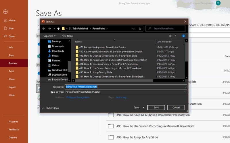
Task: Go up one folder level
Action: click(x=58, y=29)
